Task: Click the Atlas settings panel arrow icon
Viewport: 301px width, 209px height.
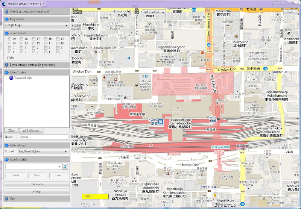Action: click(x=7, y=145)
